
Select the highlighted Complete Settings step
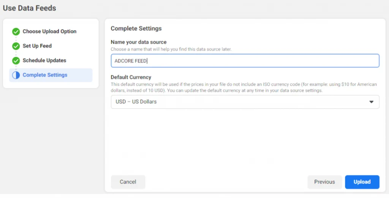(x=45, y=75)
